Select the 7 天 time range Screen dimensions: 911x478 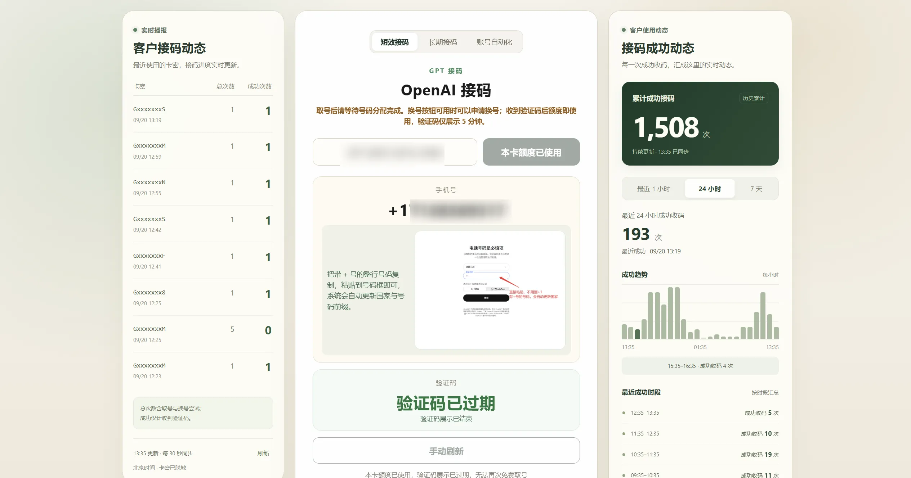click(756, 189)
